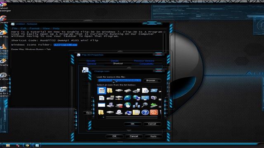The width and height of the screenshot is (264, 148).
Task: Click Browse button in Change Icon dialog
Action: (152, 81)
